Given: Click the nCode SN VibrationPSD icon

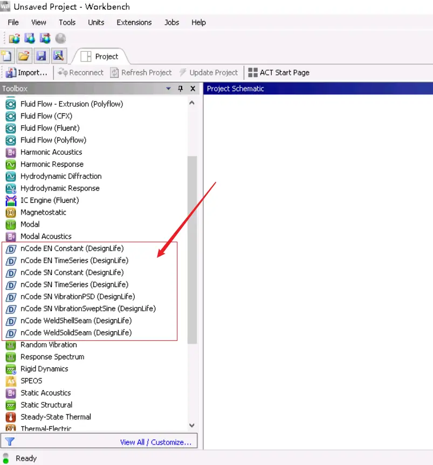Looking at the screenshot, I should (x=11, y=297).
